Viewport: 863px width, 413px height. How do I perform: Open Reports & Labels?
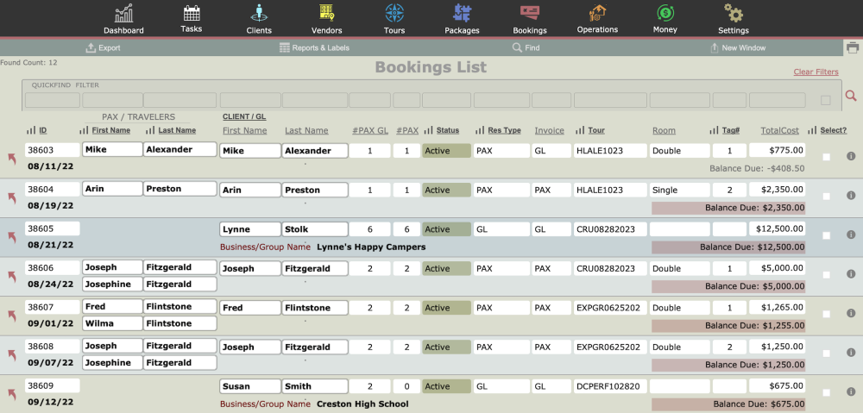click(314, 47)
